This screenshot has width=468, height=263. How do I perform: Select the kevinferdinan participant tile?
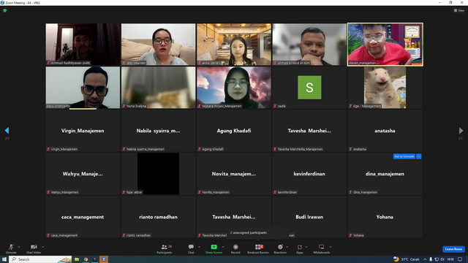[309, 174]
